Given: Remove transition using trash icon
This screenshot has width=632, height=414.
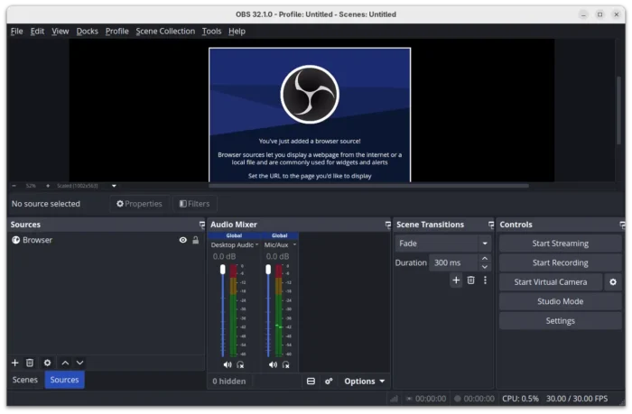Looking at the screenshot, I should tap(470, 281).
